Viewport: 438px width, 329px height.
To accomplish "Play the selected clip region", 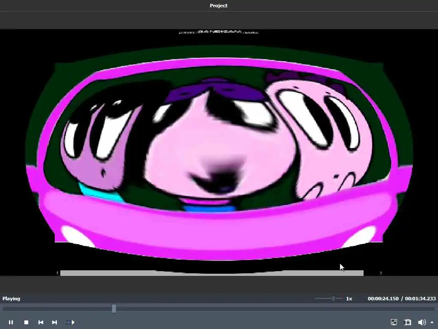I will (71, 322).
